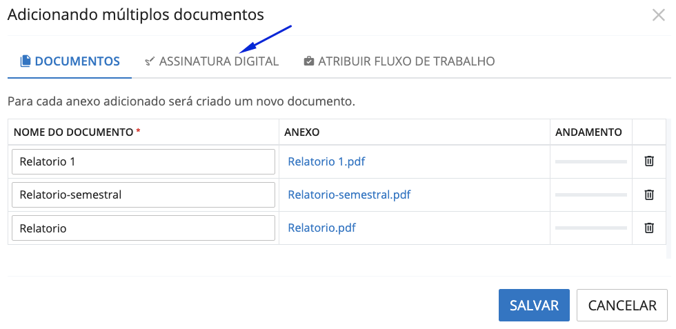
Task: Remove the Relatorio-semestral row with trash icon
Action: coord(649,195)
